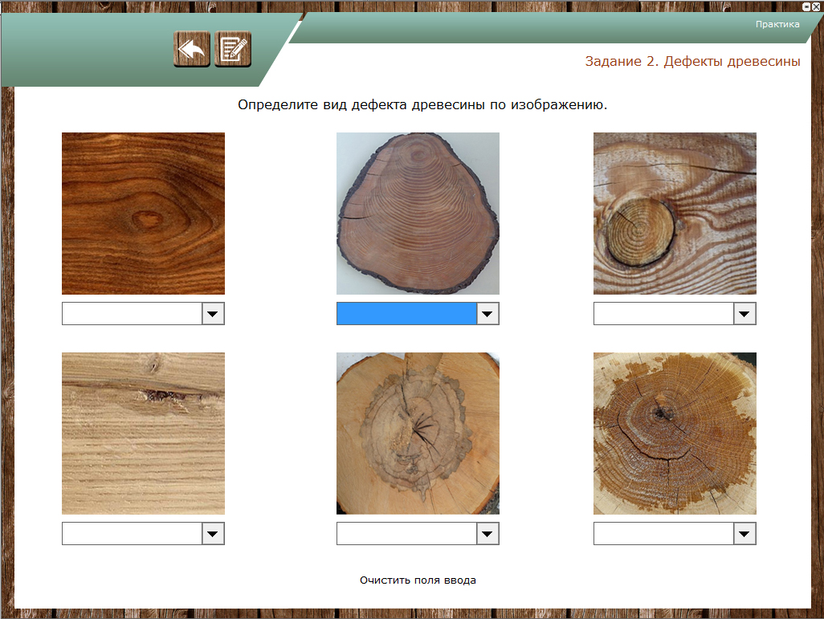824x619 pixels.
Task: Open dropdown under the dark polished wood image
Action: tap(213, 314)
